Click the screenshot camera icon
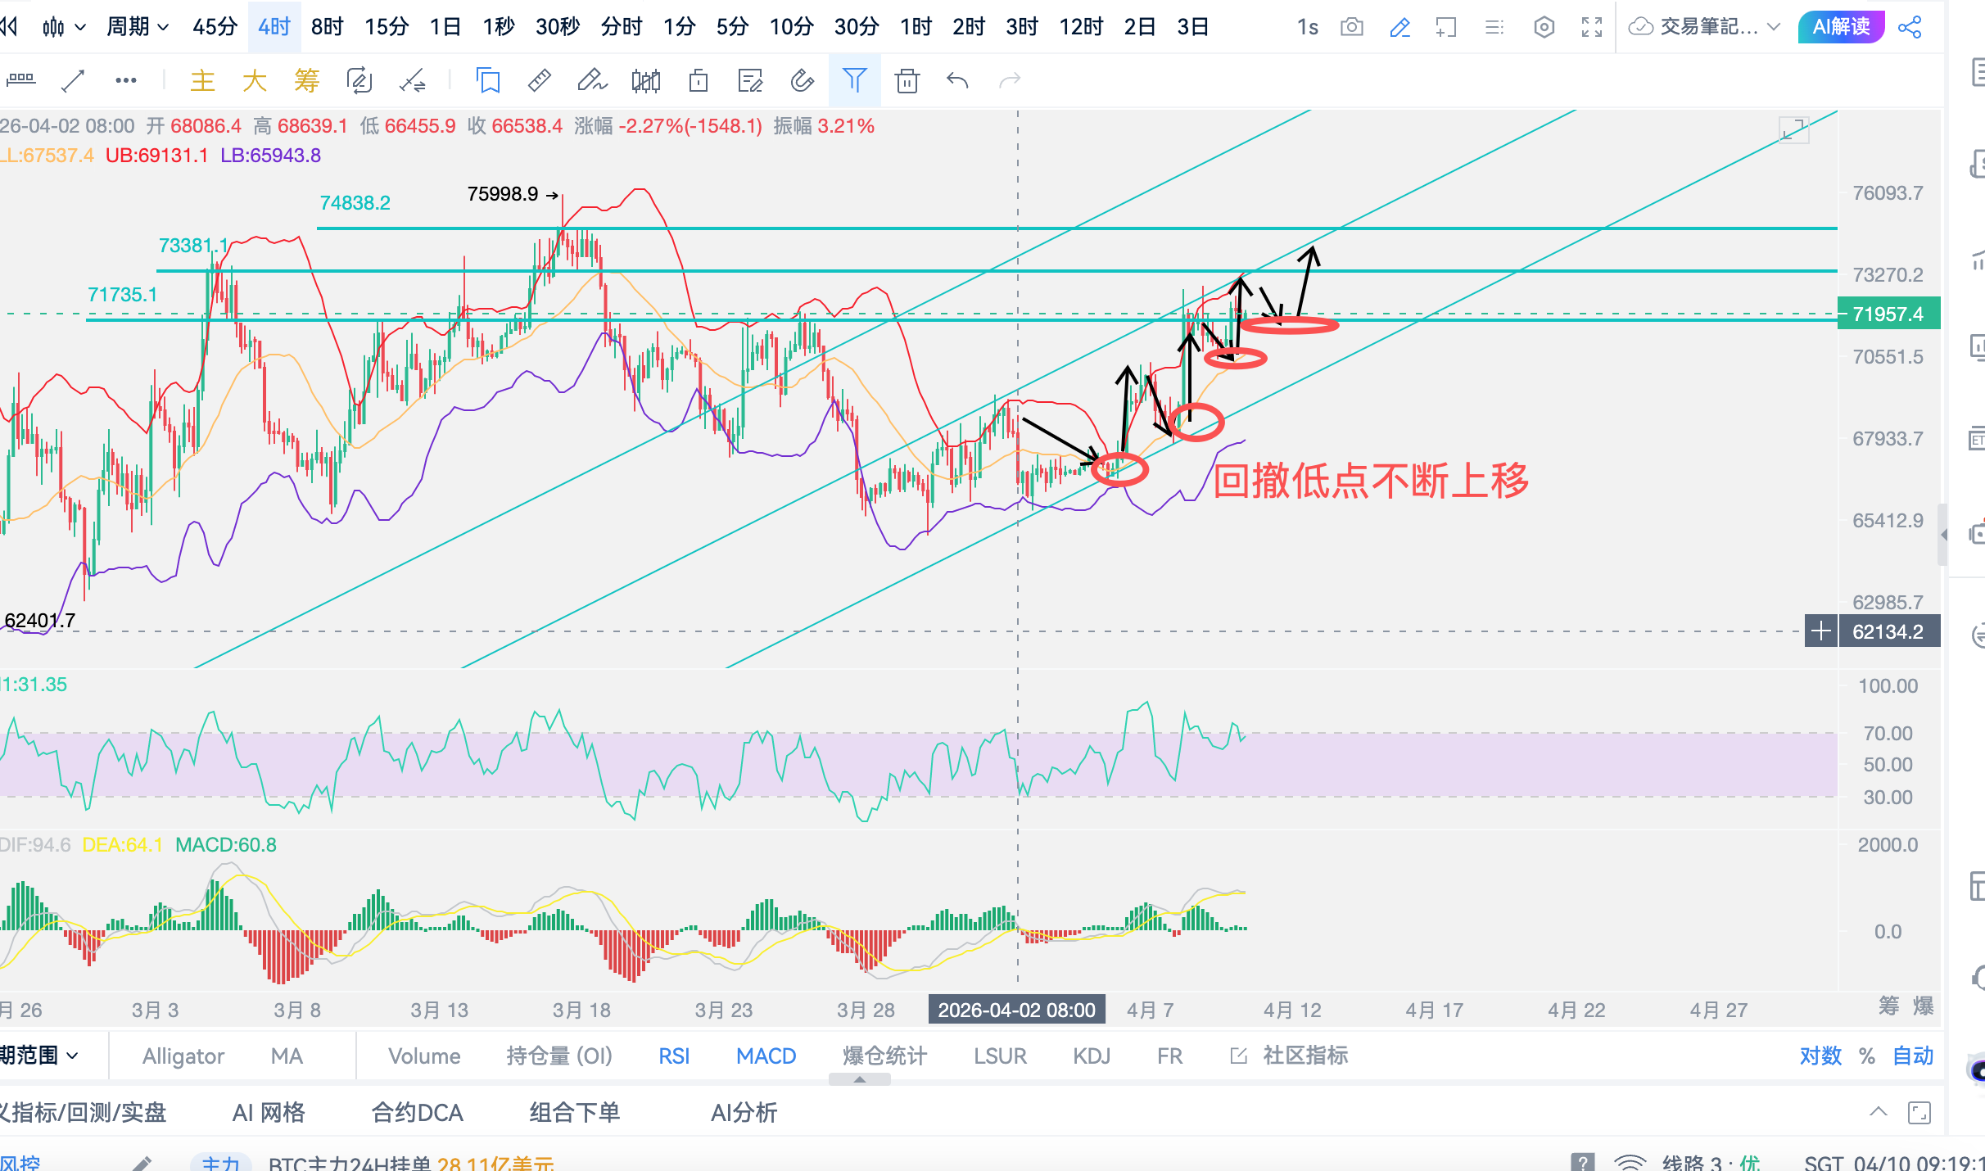Screen dimensions: 1985x1171 pos(1352,27)
